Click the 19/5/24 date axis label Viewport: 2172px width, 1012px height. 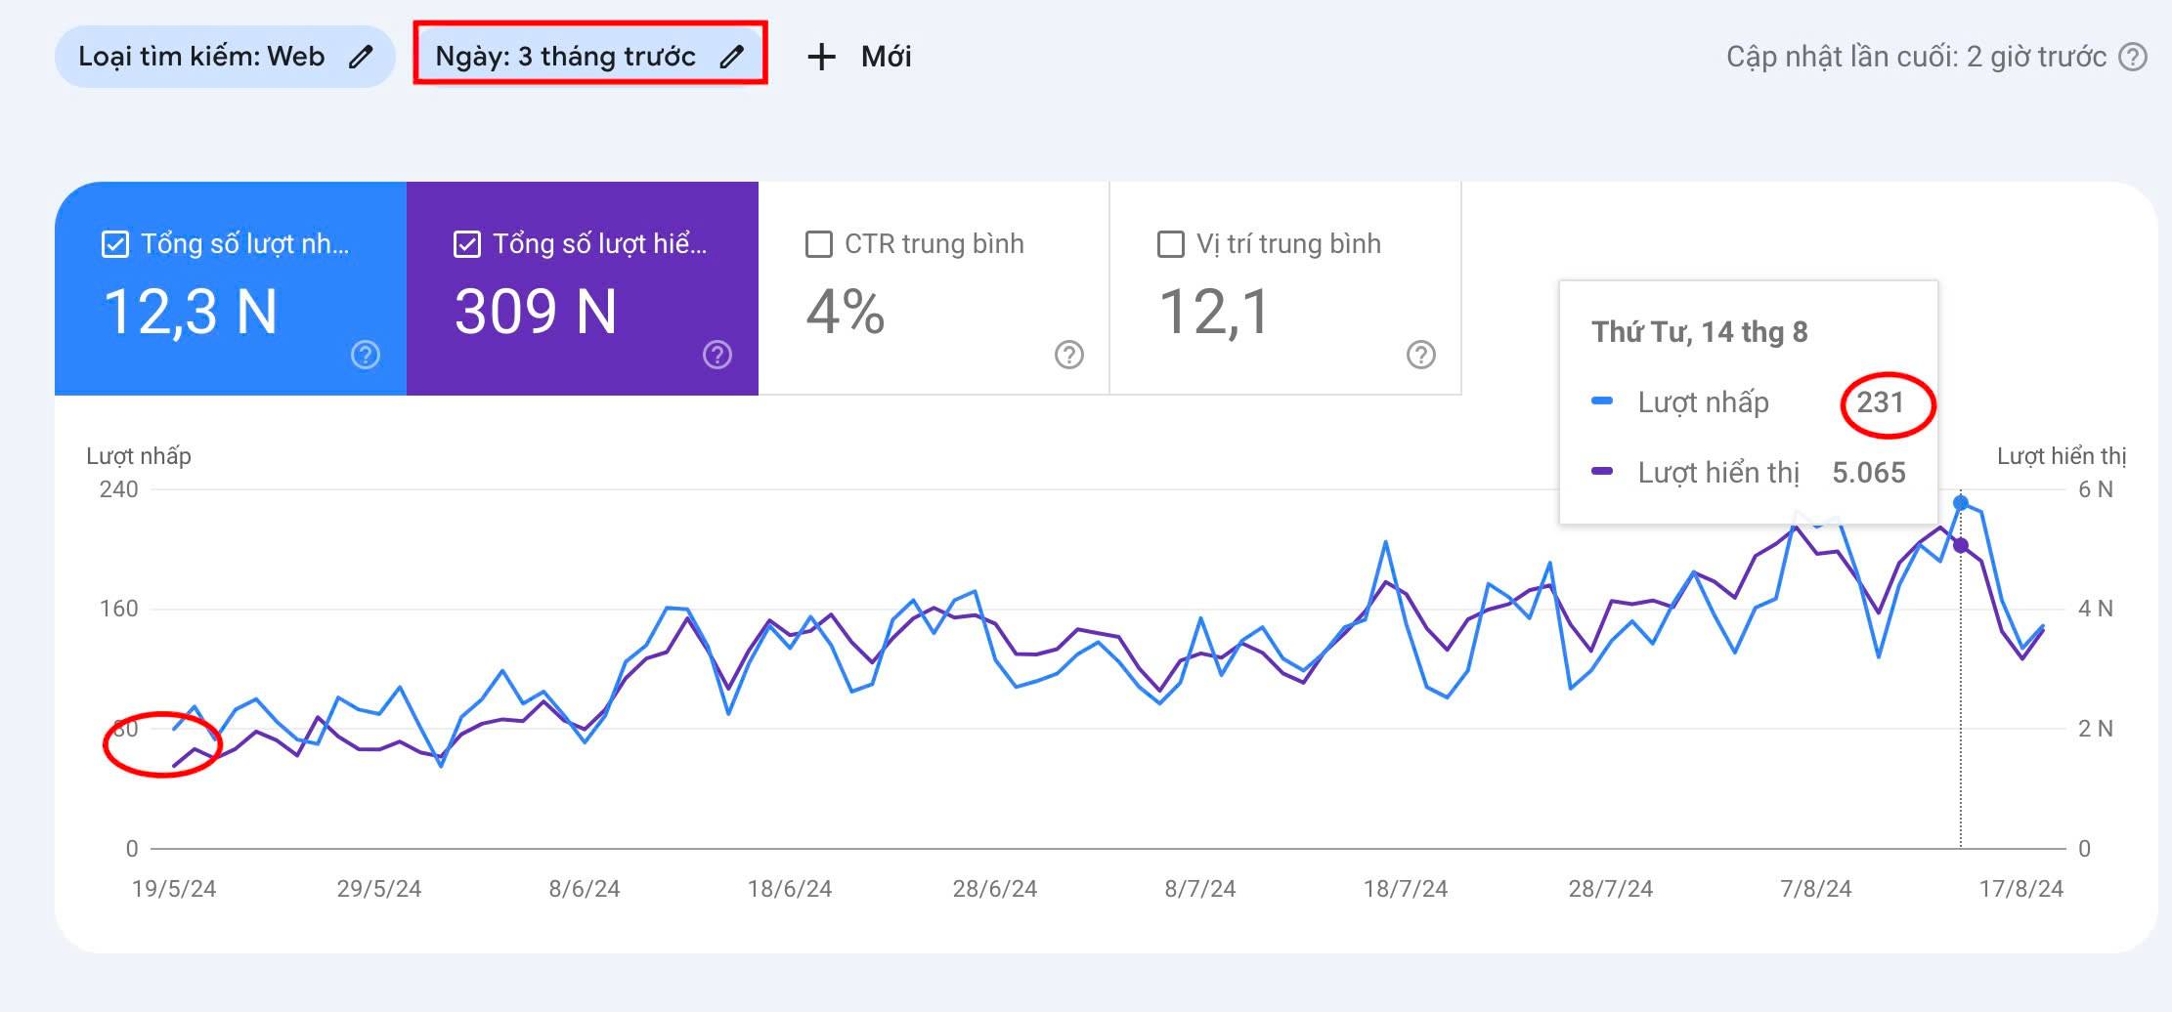[174, 889]
